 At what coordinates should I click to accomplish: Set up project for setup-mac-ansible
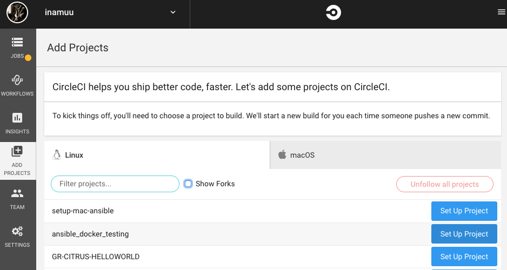point(464,211)
